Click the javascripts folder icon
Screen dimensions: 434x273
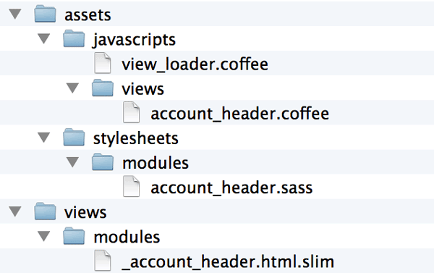click(x=74, y=38)
